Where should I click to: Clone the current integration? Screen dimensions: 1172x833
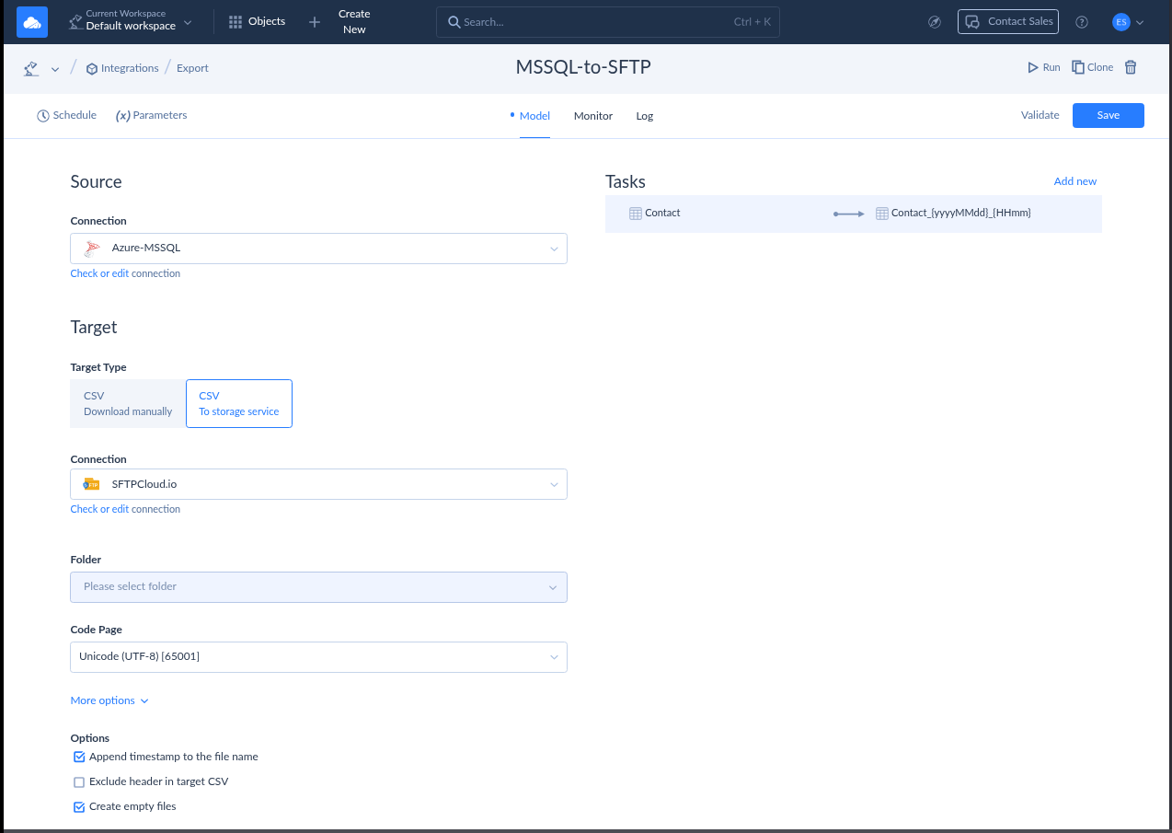coord(1092,66)
